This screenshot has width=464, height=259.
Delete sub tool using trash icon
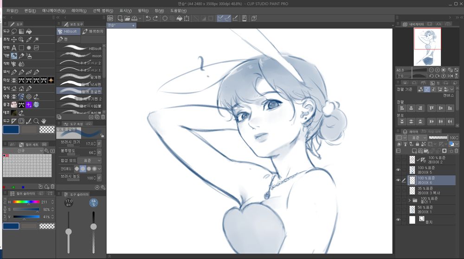point(103,117)
